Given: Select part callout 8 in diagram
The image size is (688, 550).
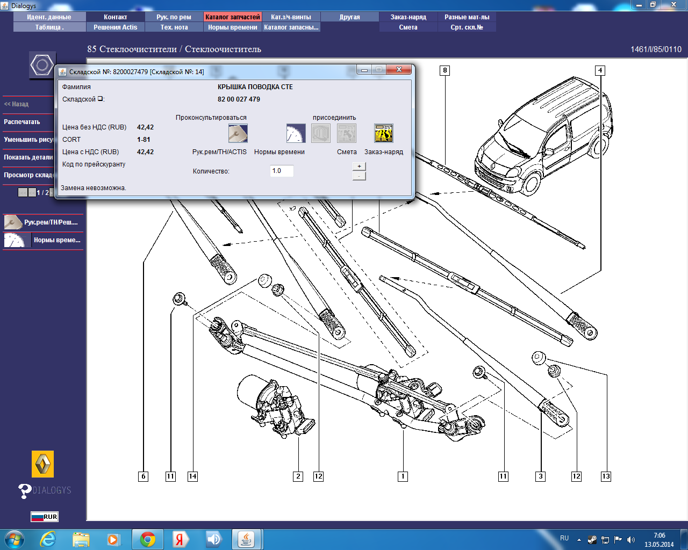Looking at the screenshot, I should [445, 70].
